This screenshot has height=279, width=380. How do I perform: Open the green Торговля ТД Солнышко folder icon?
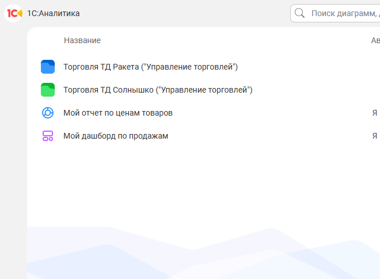click(48, 90)
